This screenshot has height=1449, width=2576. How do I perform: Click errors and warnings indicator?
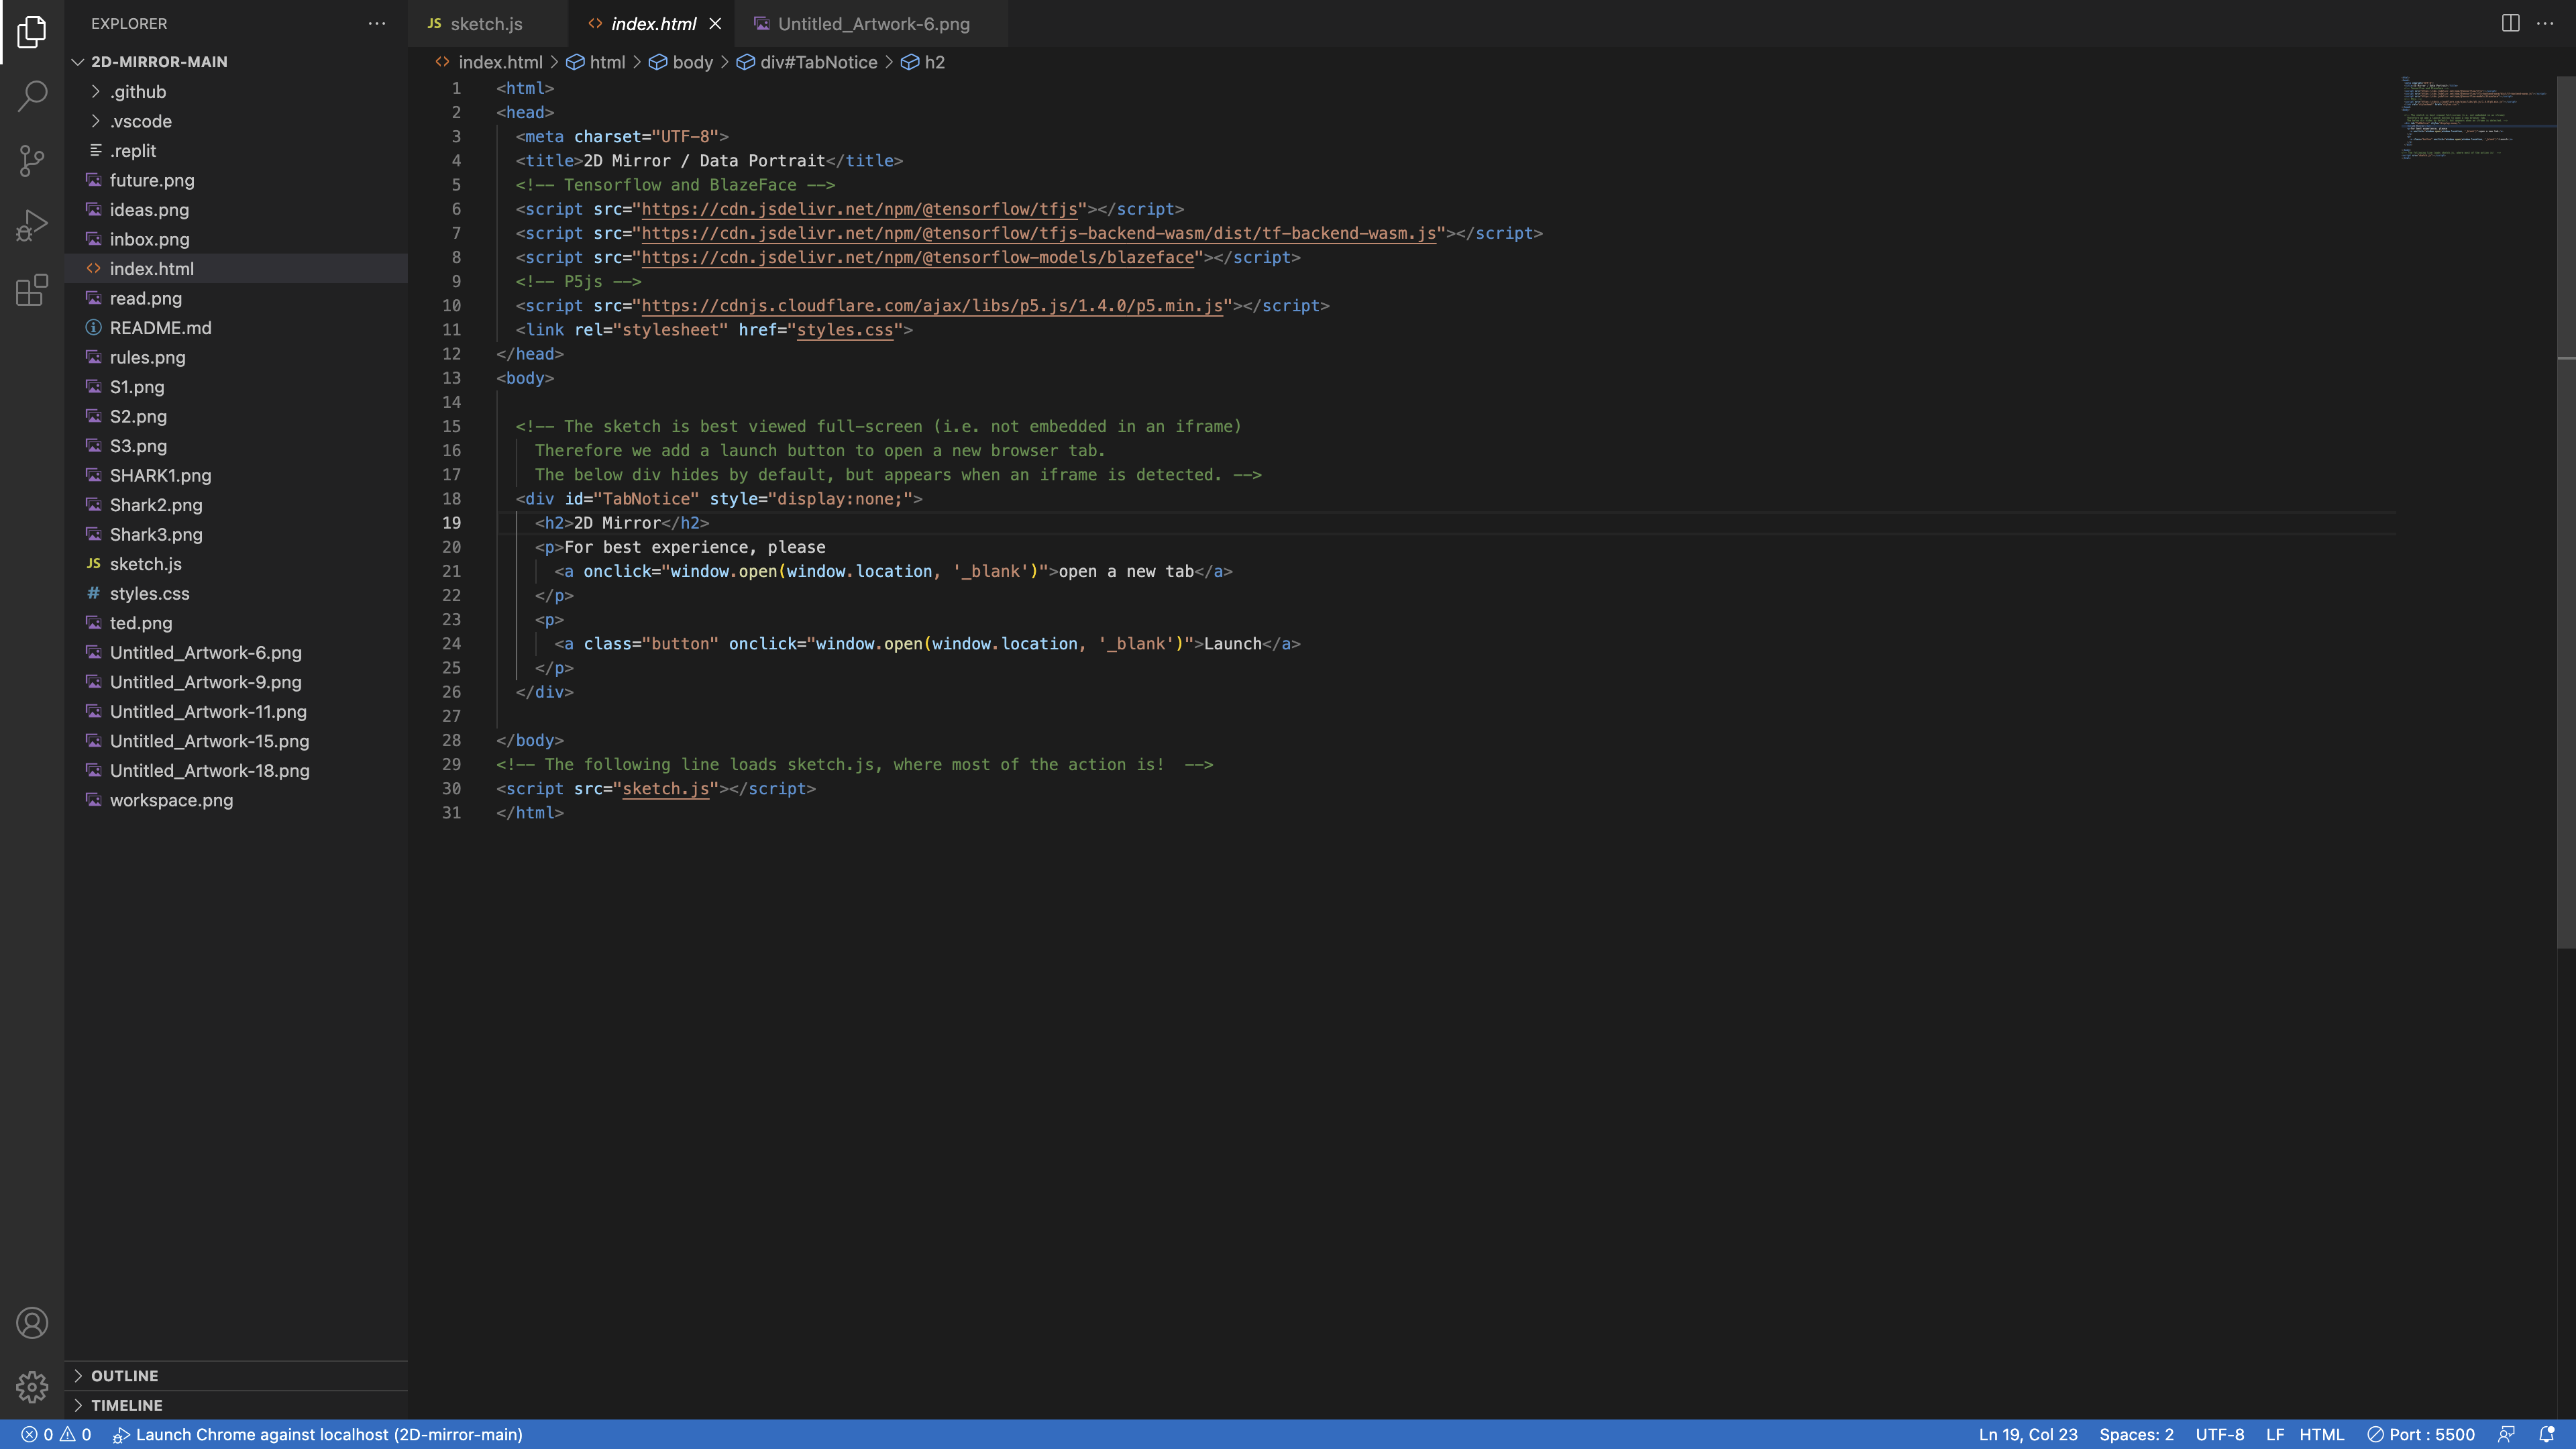click(57, 1434)
